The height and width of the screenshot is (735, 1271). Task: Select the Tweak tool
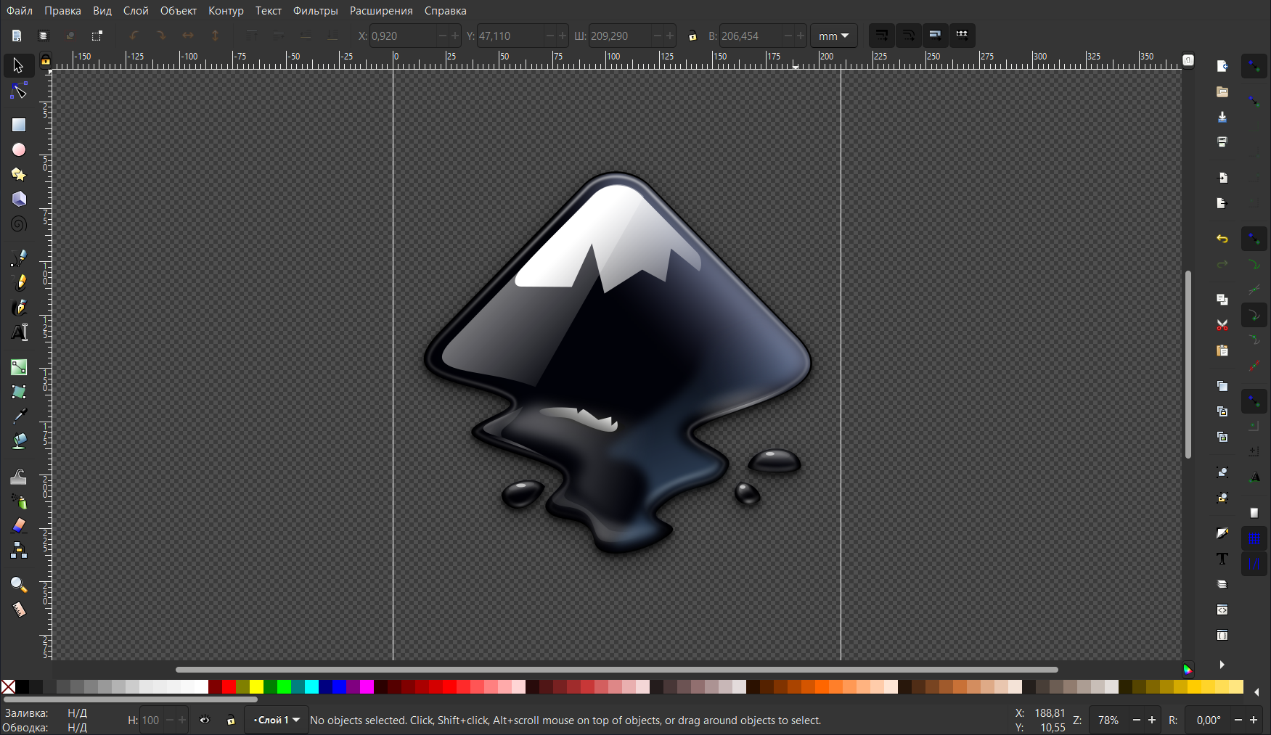[19, 477]
